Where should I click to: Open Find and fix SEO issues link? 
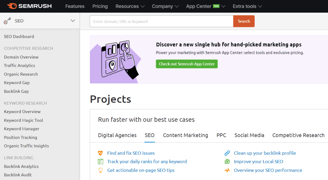131,153
